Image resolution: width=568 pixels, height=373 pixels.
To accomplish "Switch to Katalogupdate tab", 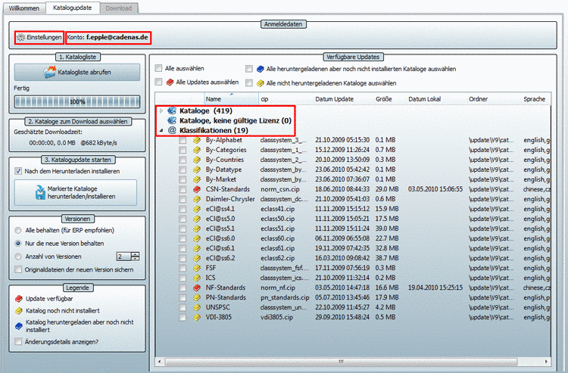I will (x=73, y=8).
